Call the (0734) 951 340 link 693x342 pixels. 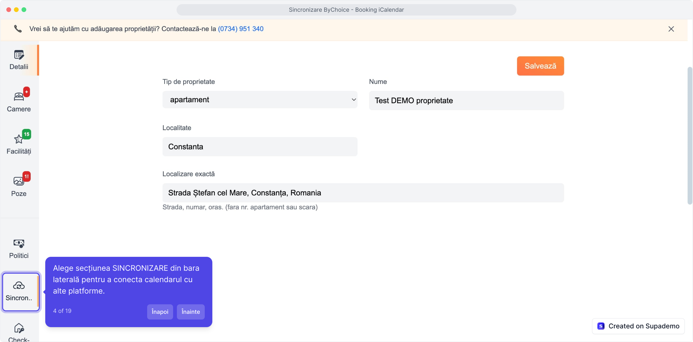click(241, 29)
